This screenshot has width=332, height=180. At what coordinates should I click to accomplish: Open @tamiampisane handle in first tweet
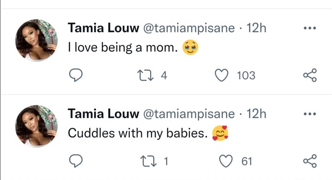(189, 28)
